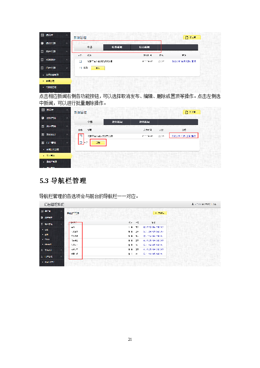260x368 pixels.
Task: Select 校外新闻 tab in middle screenshot
Action: click(117, 122)
